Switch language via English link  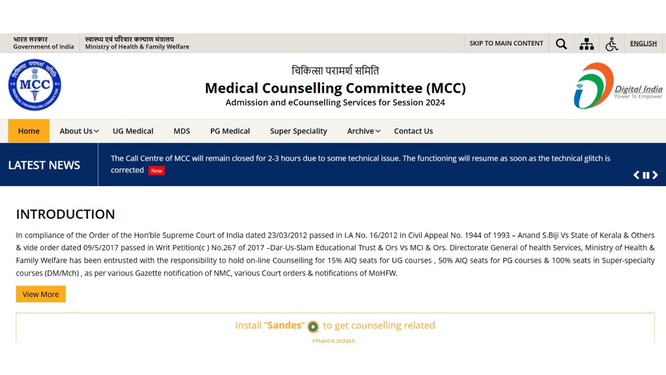click(x=643, y=43)
